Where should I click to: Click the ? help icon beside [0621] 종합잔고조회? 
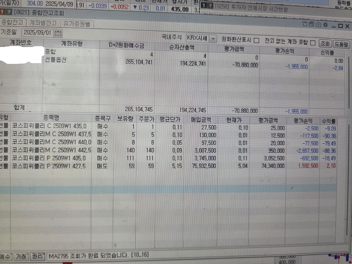click(x=10, y=11)
